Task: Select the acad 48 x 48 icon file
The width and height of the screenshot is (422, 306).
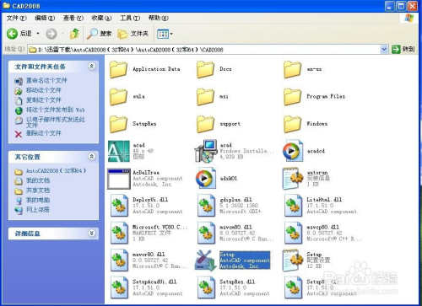Action: [131, 151]
